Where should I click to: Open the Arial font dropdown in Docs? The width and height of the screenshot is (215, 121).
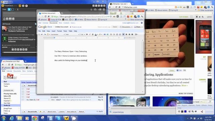(72, 34)
